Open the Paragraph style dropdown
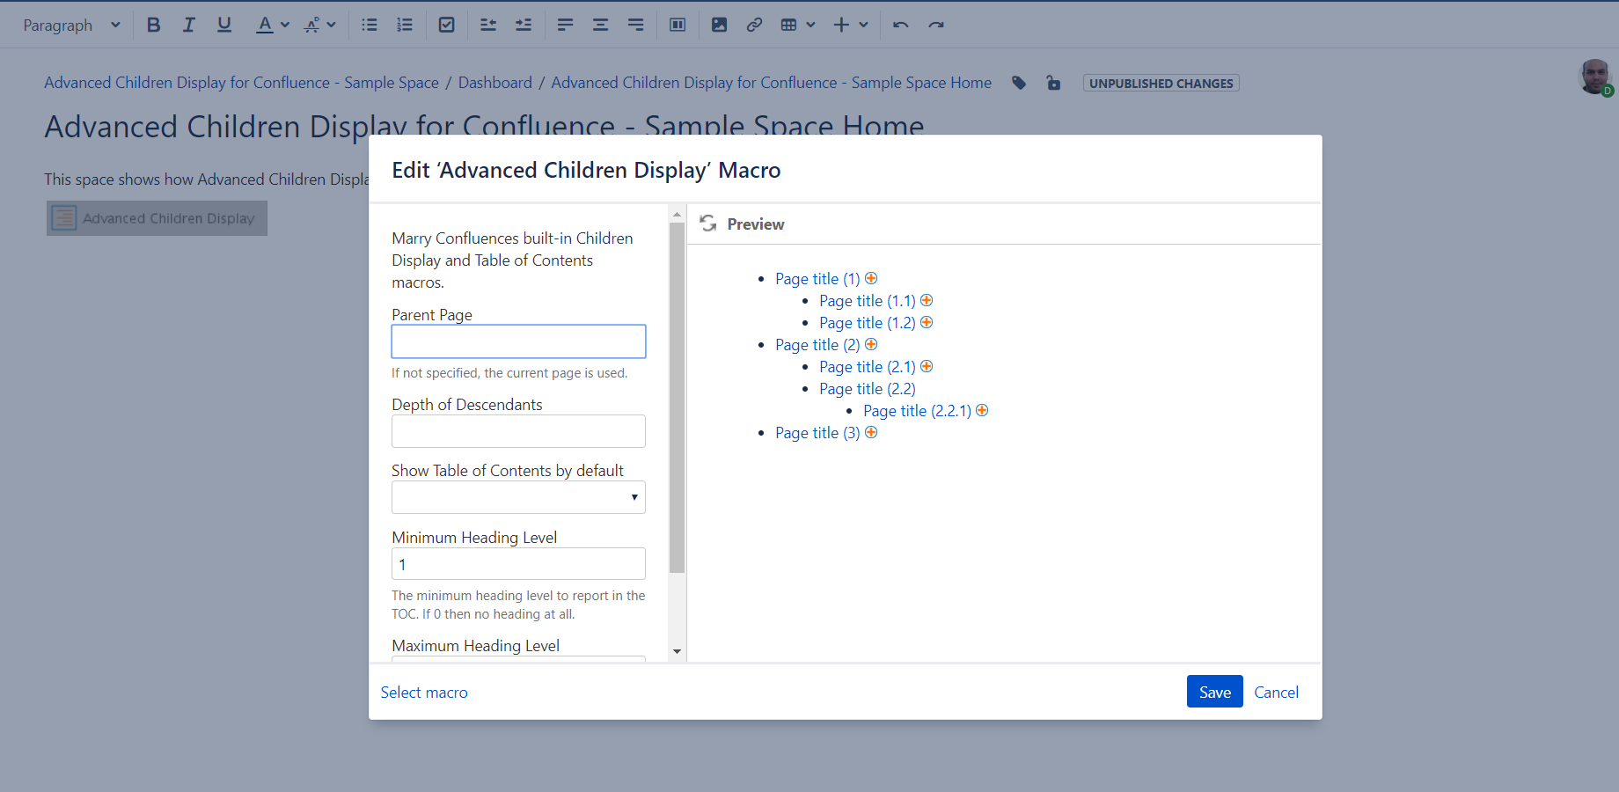 tap(71, 25)
